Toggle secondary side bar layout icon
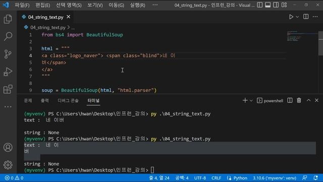The image size is (323, 182). pos(276,5)
